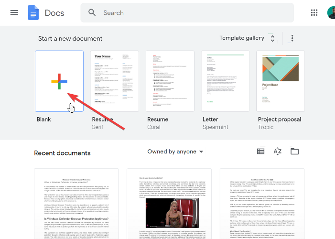Open the AZ sort options

pyautogui.click(x=277, y=152)
